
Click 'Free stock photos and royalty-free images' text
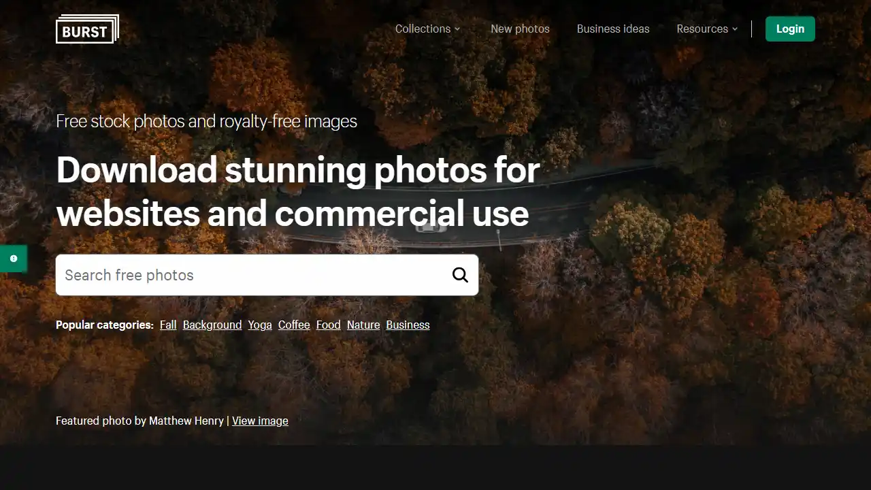click(206, 121)
